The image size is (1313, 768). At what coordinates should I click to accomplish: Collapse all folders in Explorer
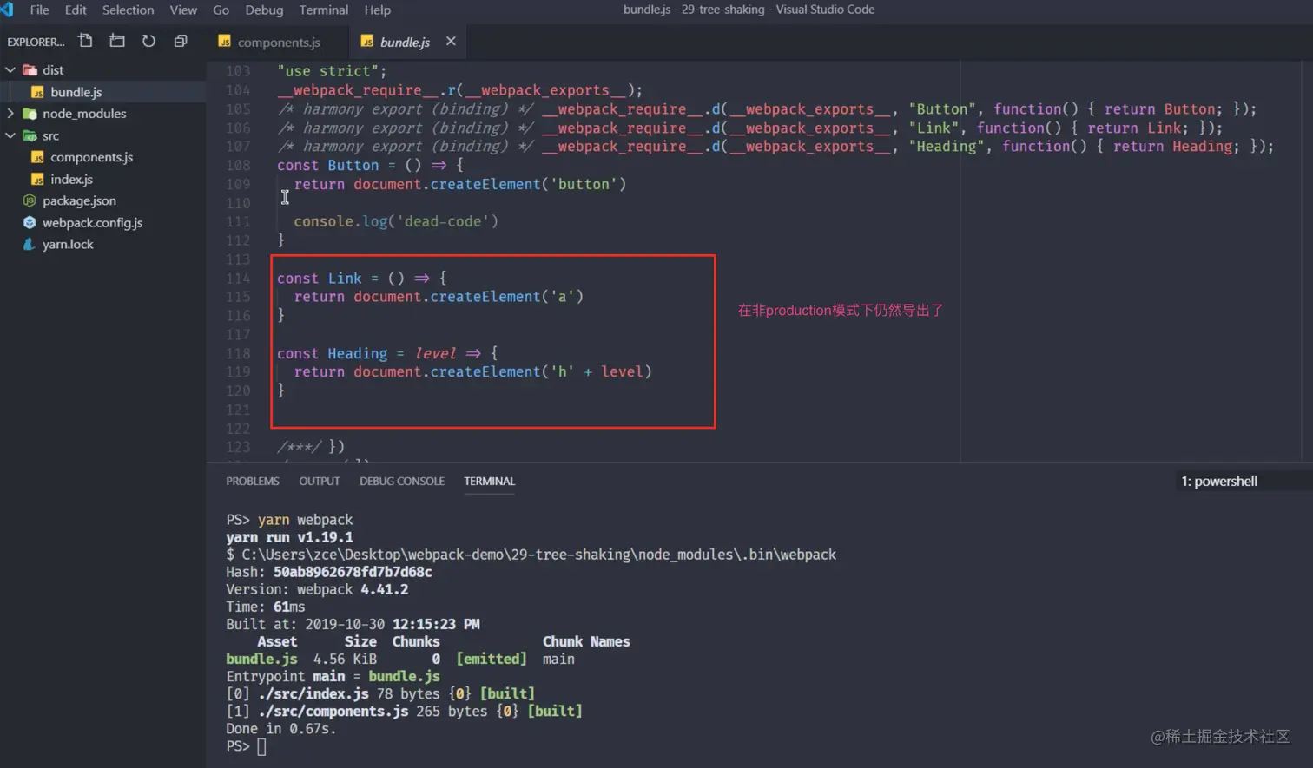(x=181, y=41)
